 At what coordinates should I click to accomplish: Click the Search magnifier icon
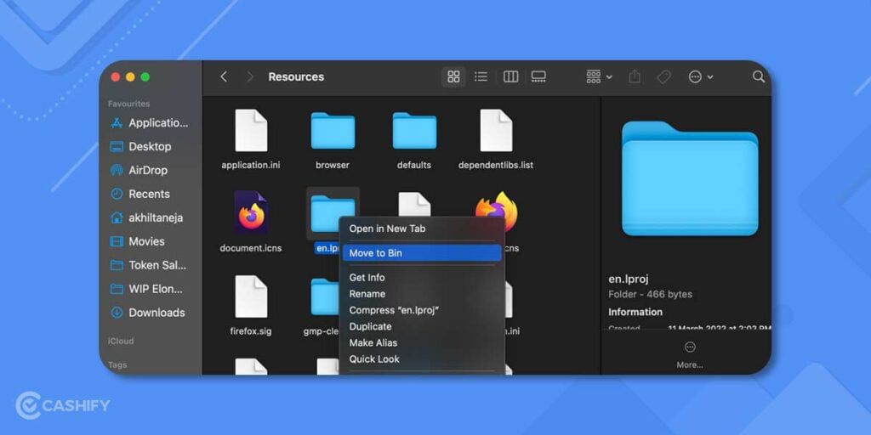click(x=758, y=77)
